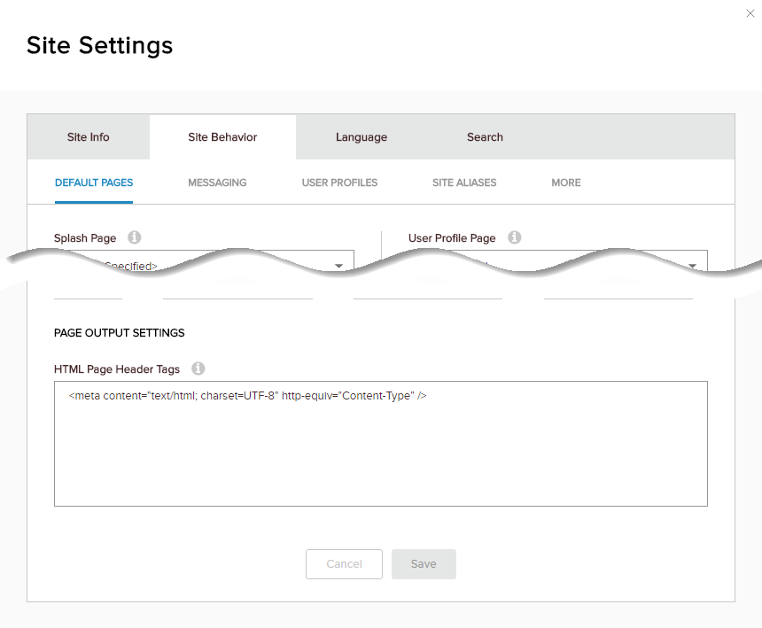View the Site Aliases sub-tab
Image resolution: width=762 pixels, height=628 pixels.
(464, 182)
